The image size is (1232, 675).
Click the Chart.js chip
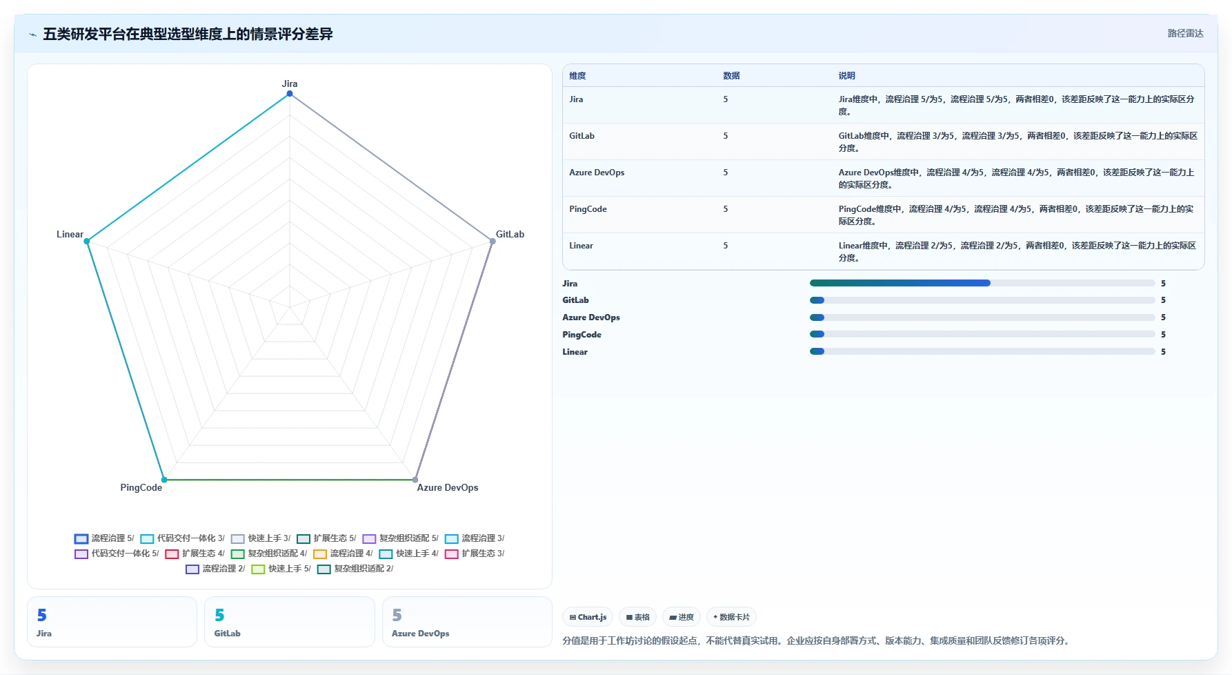point(588,617)
